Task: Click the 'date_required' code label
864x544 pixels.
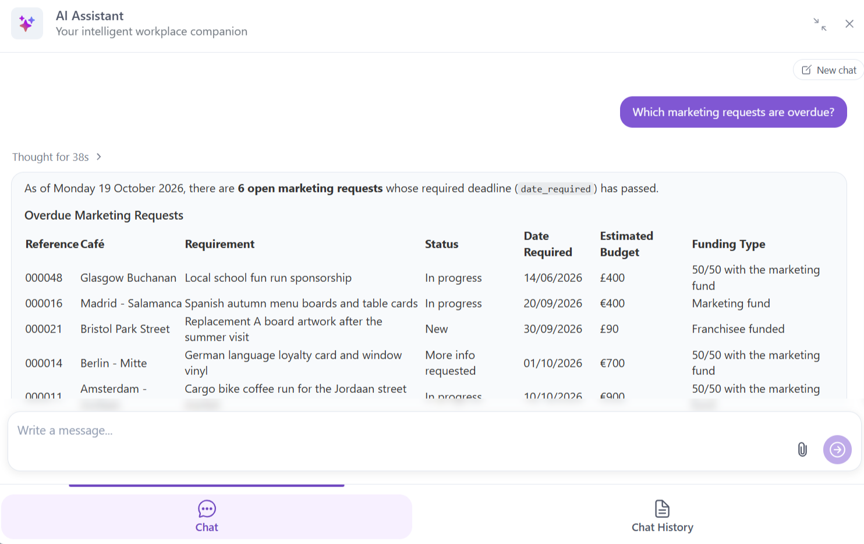Action: click(x=555, y=189)
